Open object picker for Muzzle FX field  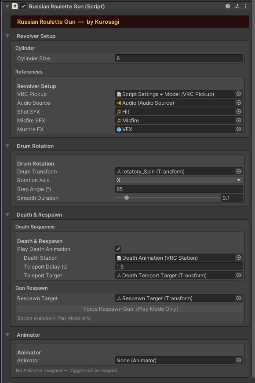click(x=239, y=129)
